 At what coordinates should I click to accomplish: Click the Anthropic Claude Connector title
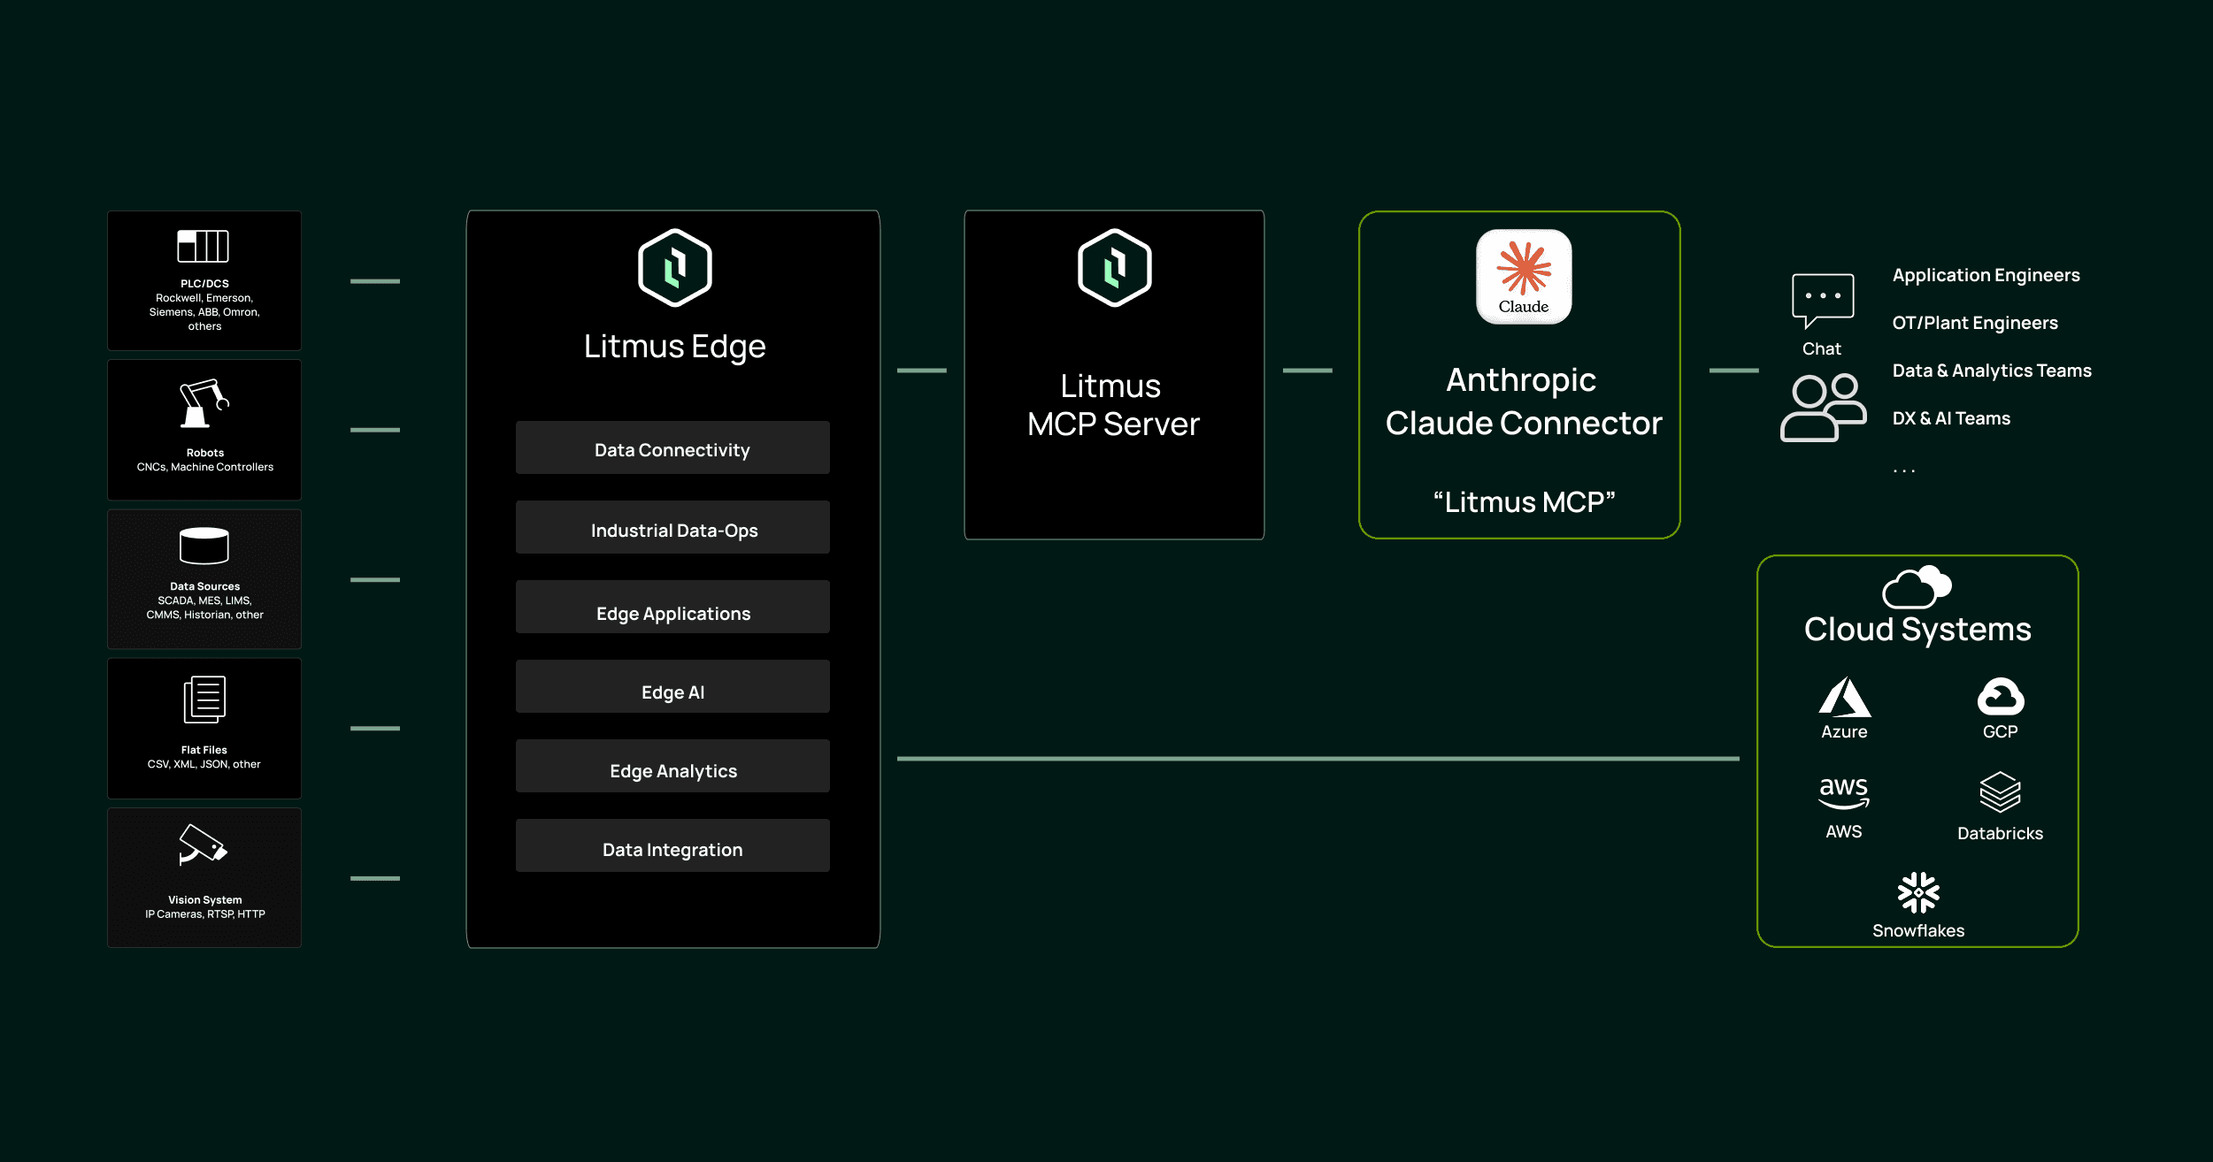[x=1523, y=401]
